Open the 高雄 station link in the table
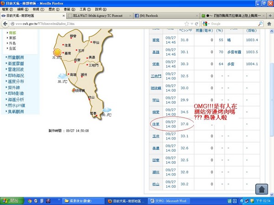This screenshot has height=205, width=274. pos(156,52)
